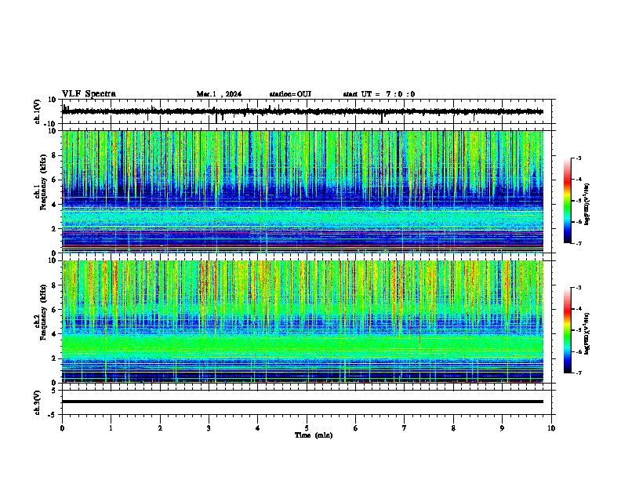Click the '-3' label on ch.1 colorbar
Viewport: 621px width, 480px height.
[578, 158]
